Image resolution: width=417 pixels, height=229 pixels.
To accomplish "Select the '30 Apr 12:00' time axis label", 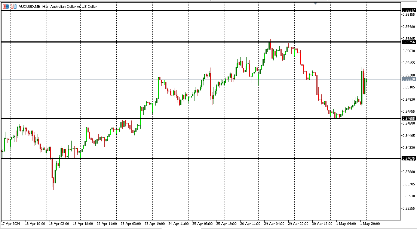I will coord(322,223).
